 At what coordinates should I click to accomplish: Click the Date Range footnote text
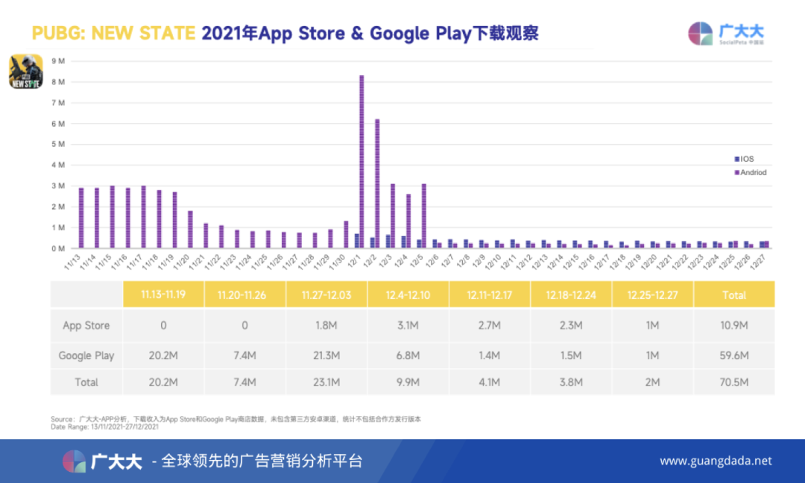(x=105, y=427)
